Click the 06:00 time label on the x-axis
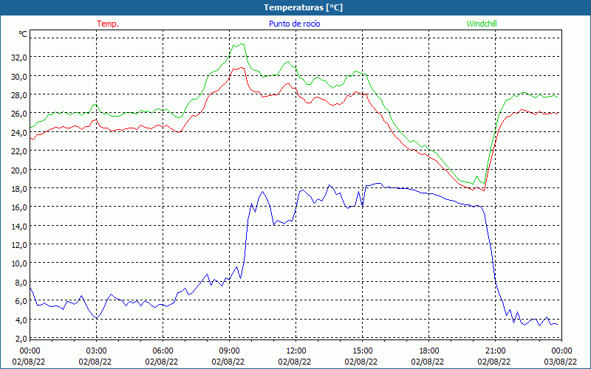The width and height of the screenshot is (591, 369). [x=163, y=351]
